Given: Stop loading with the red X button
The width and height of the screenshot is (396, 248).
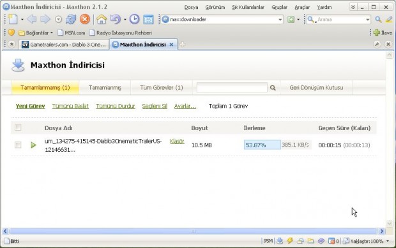Looking at the screenshot, I should coord(85,19).
